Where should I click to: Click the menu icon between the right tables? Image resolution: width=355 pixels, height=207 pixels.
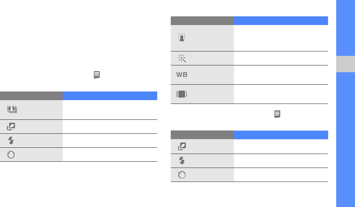(277, 115)
